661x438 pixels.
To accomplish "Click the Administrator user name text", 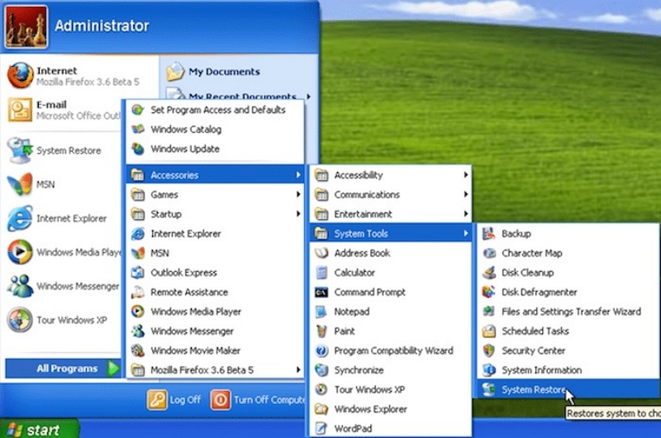I will coord(102,26).
